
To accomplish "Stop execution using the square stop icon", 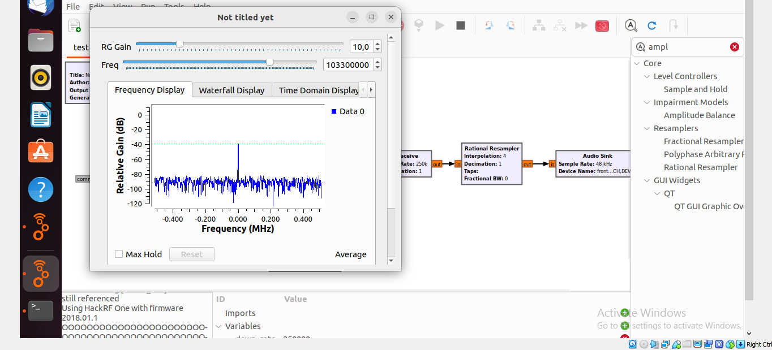I will [x=460, y=25].
